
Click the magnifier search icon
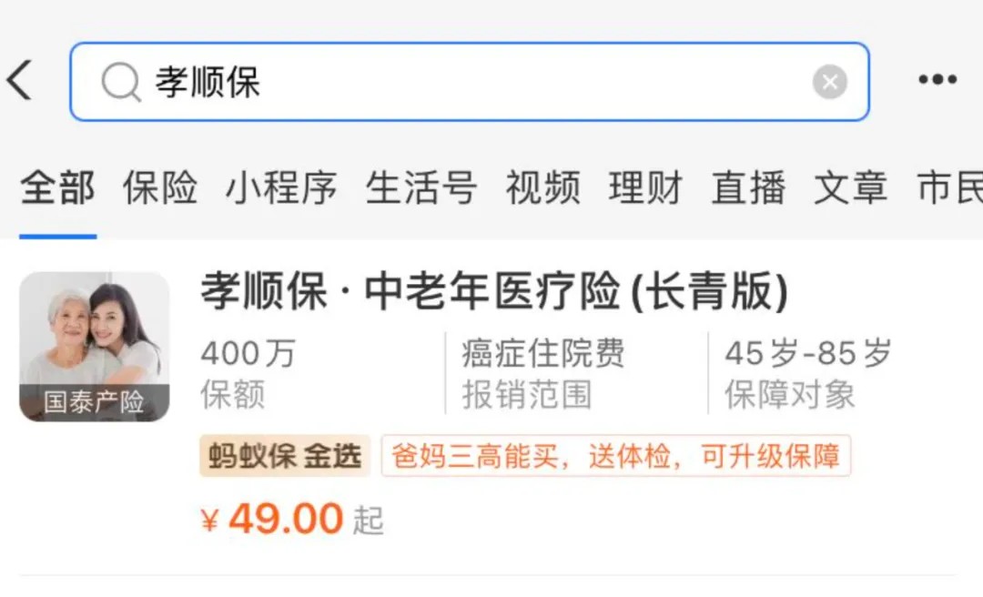pos(121,82)
